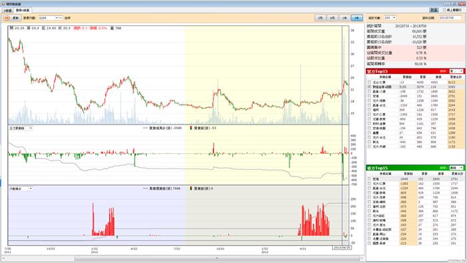Tick buy Top15 row with total 1153

[x=370, y=146]
